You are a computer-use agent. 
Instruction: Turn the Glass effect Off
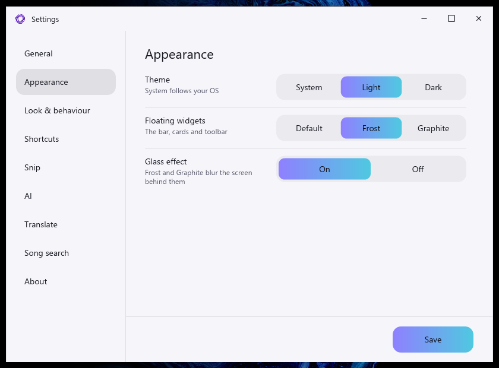pos(418,169)
